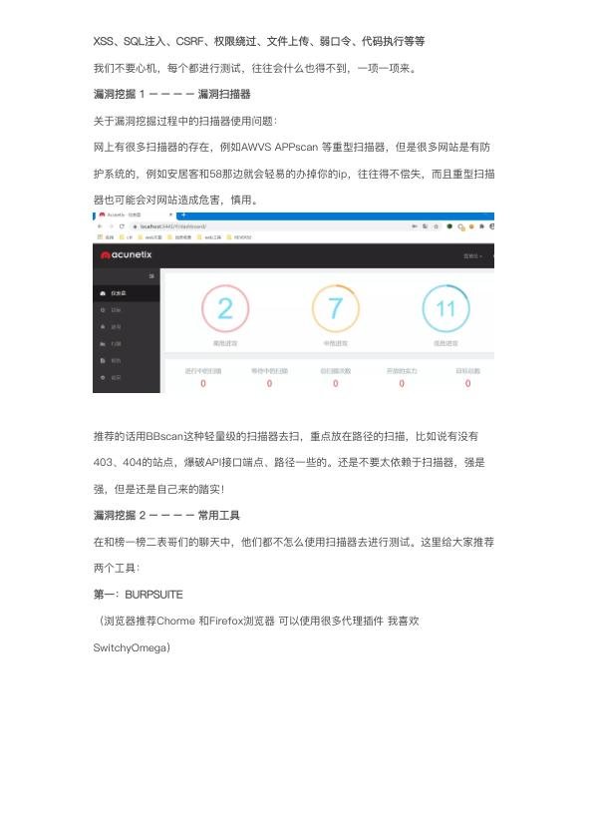Image resolution: width=593 pixels, height=840 pixels.
Task: Click the browser back arrow
Action: [100, 226]
